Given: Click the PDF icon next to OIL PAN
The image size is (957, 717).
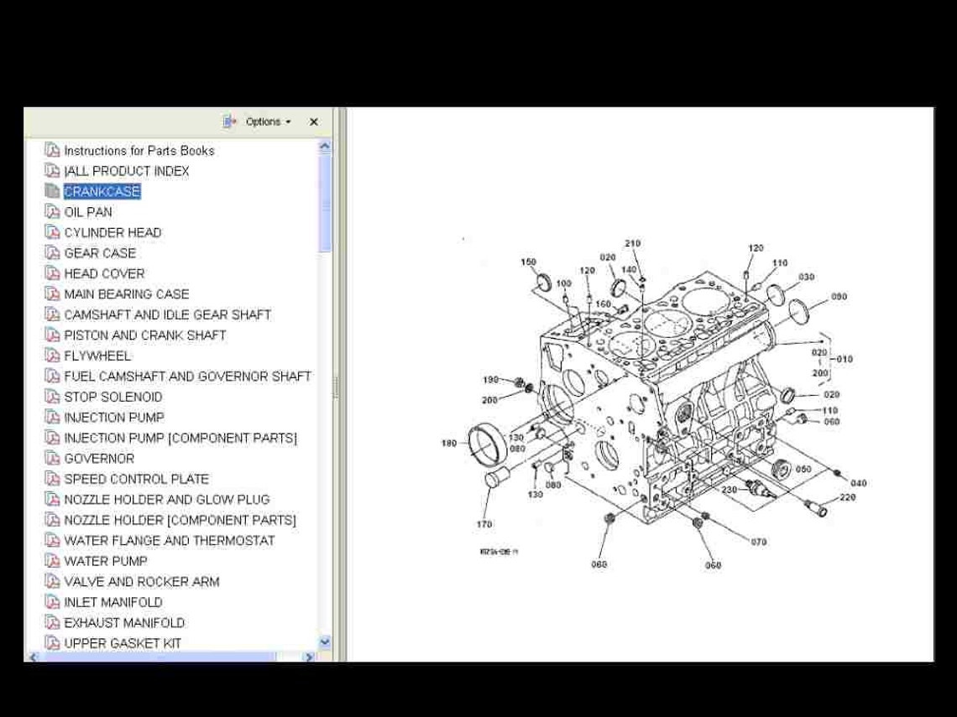Looking at the screenshot, I should [52, 211].
